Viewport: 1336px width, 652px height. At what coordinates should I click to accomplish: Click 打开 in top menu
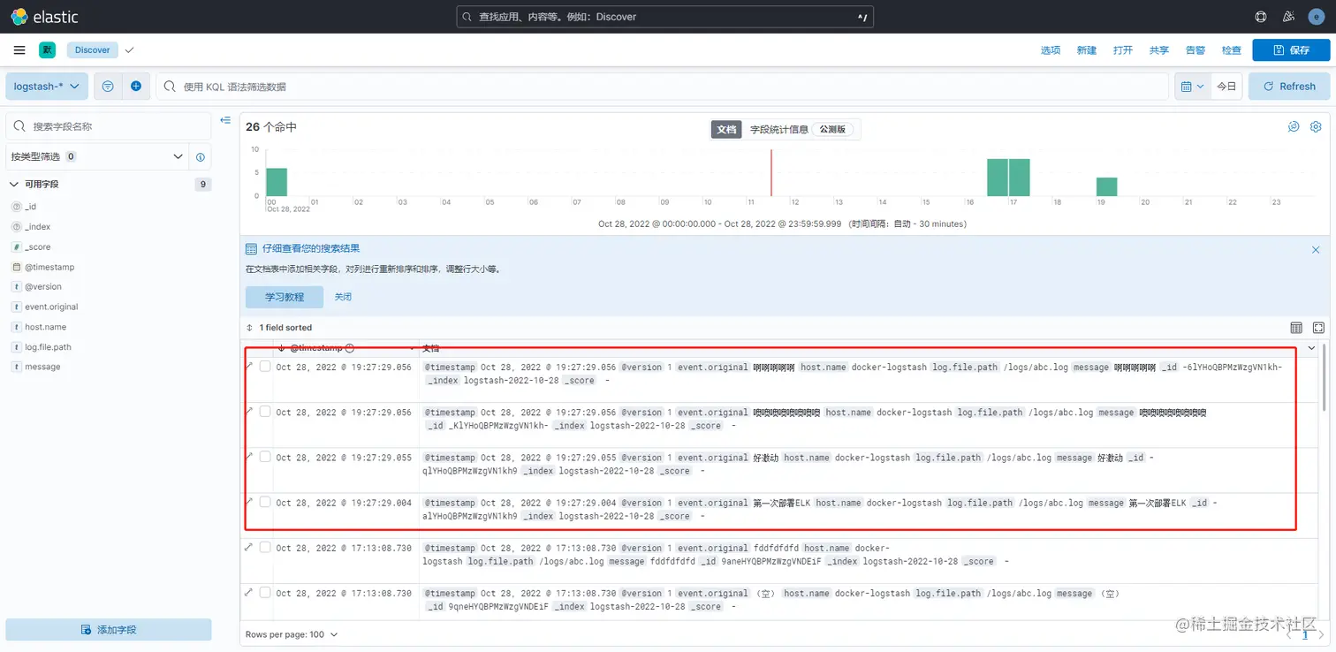click(x=1123, y=50)
